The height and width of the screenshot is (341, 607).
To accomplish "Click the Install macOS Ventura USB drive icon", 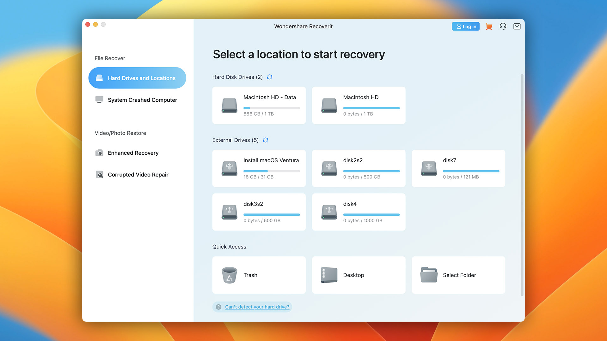I will pos(230,169).
